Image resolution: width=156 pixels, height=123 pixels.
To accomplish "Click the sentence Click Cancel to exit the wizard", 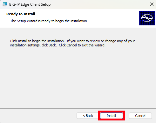I will click(x=82, y=45).
